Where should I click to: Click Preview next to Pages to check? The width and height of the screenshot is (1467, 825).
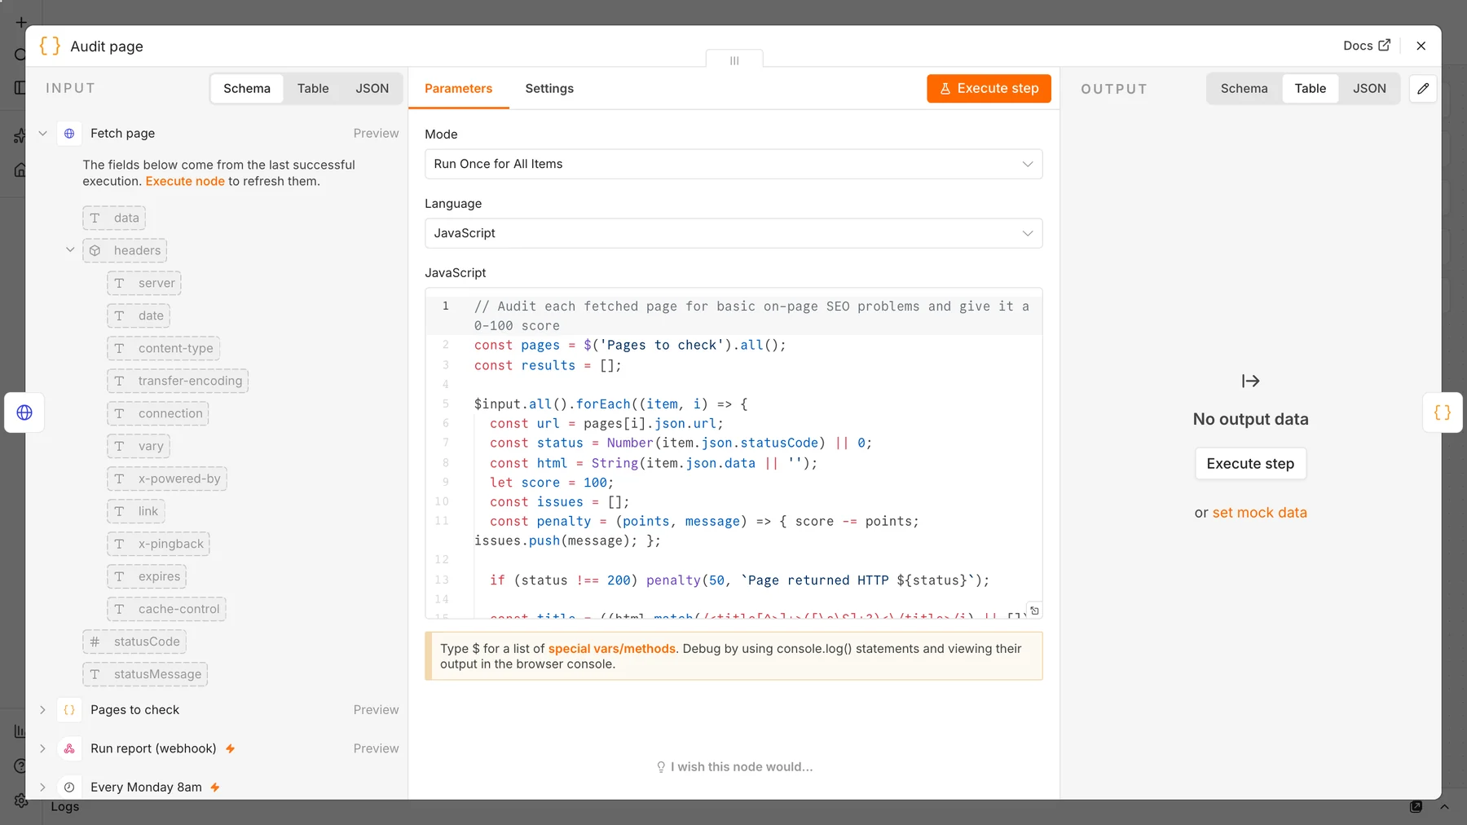coord(376,710)
